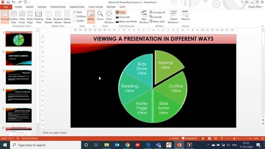
Task: Click spell check icon in status bar
Action: pos(17,138)
